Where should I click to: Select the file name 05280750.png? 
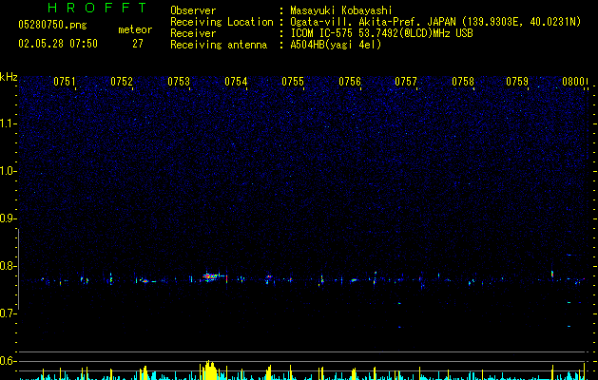point(52,26)
